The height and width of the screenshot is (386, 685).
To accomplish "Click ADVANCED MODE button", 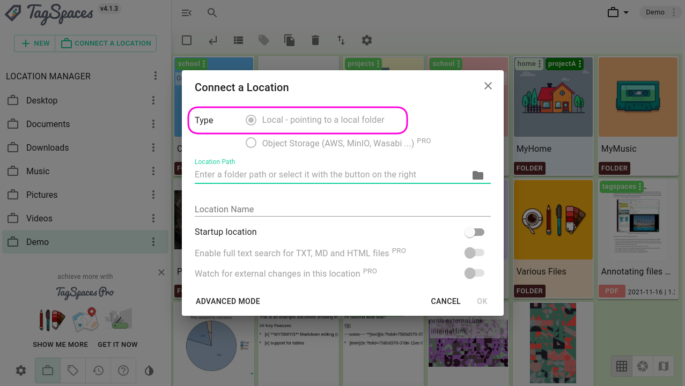I will [x=228, y=301].
